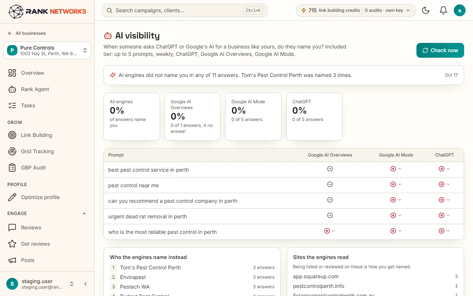Screen dimensions: 473x296
Task: Open the user avatar menu in header
Action: pos(460,10)
